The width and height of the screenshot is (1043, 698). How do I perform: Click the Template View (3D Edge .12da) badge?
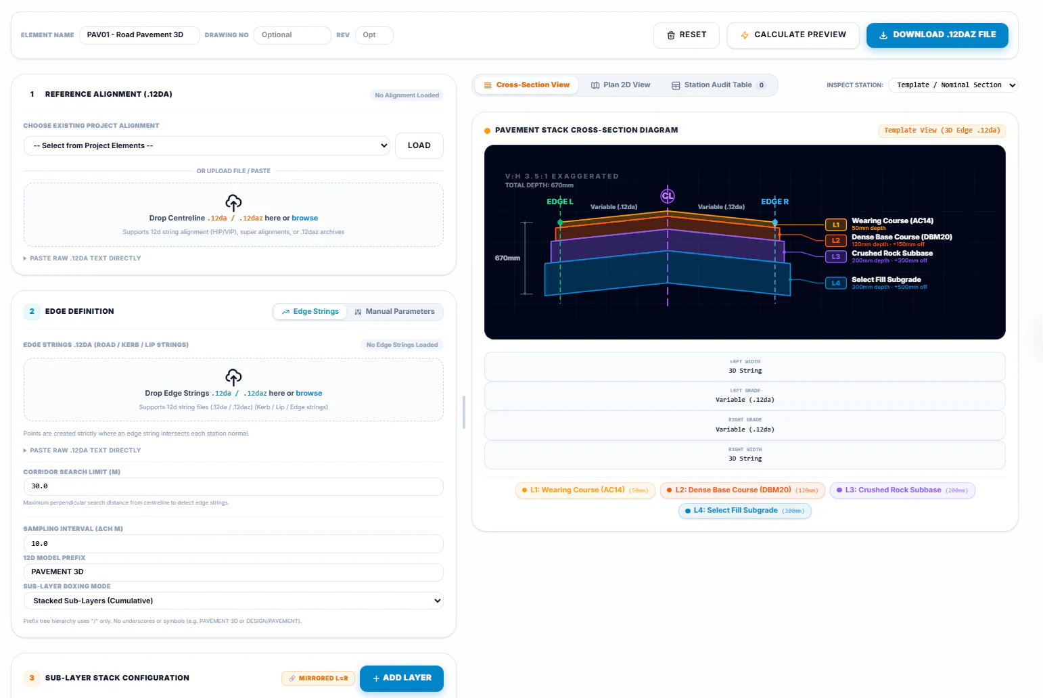pos(942,131)
